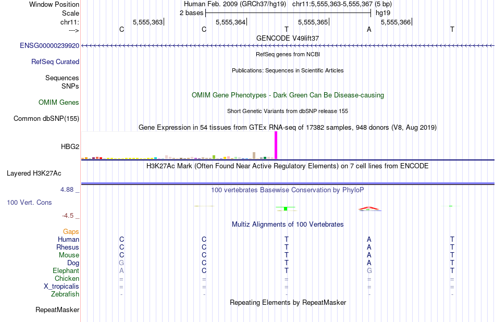Click the Multiz Alignments of 100 Vertebrates title
The width and height of the screenshot is (495, 322).
288,225
